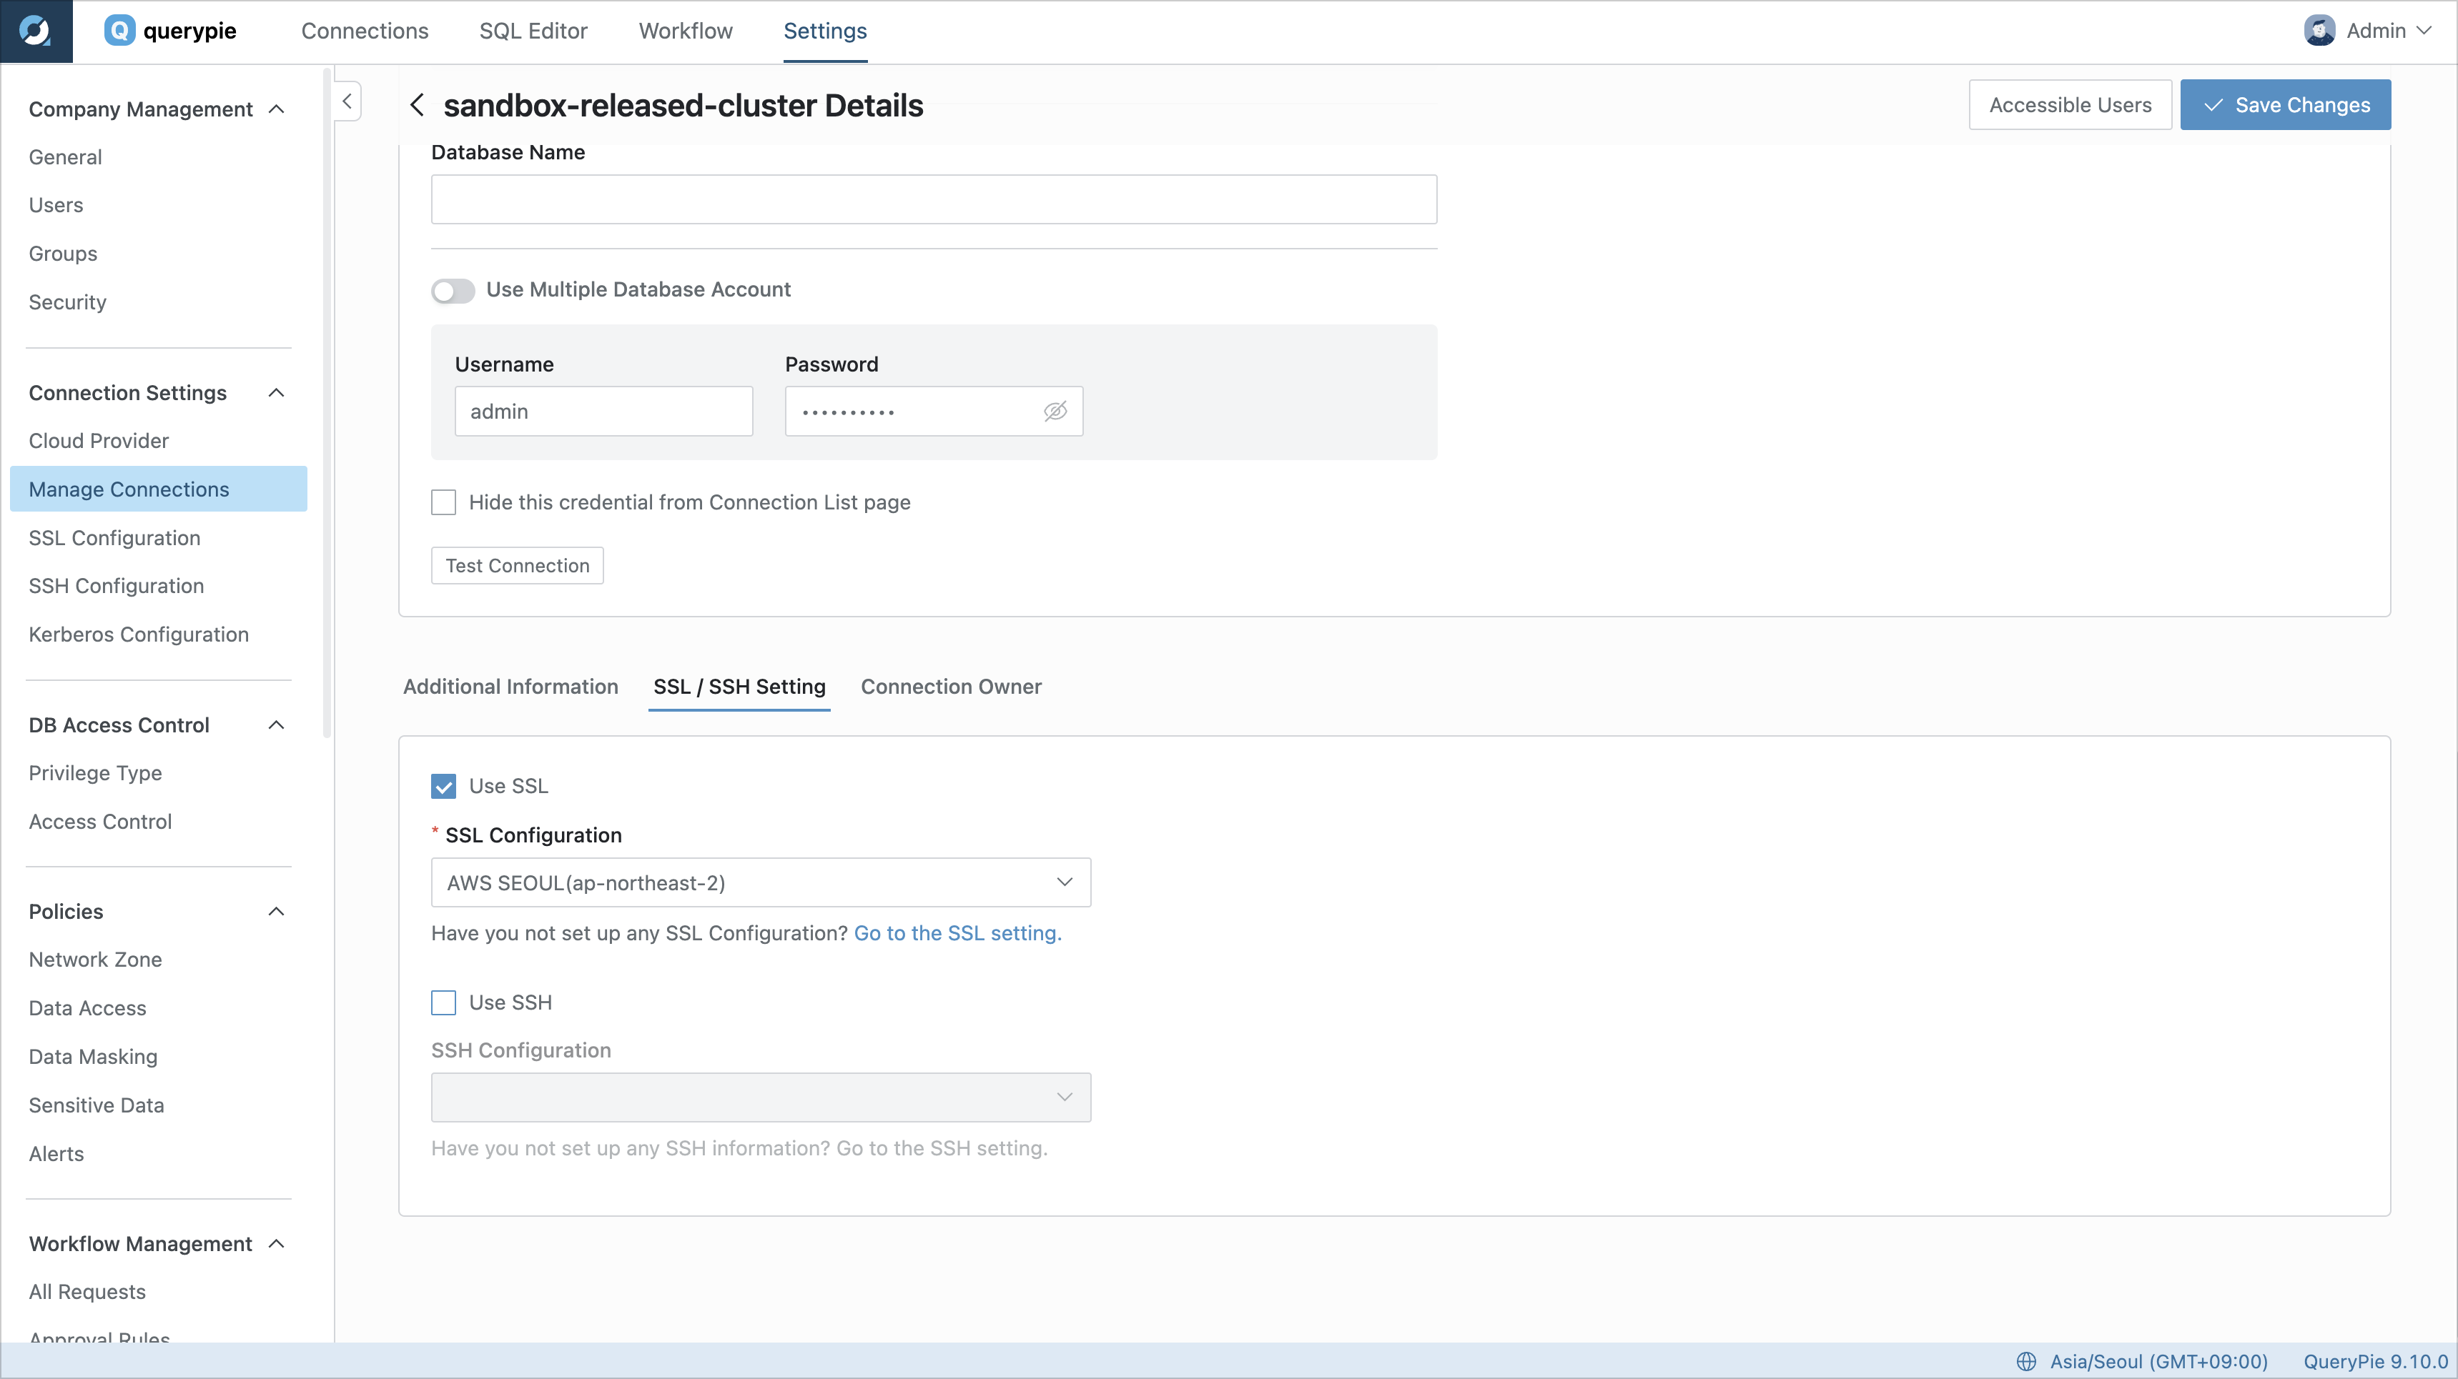Click the Asia/Seoul (GMT+09:00) timezone text

click(x=2158, y=1361)
